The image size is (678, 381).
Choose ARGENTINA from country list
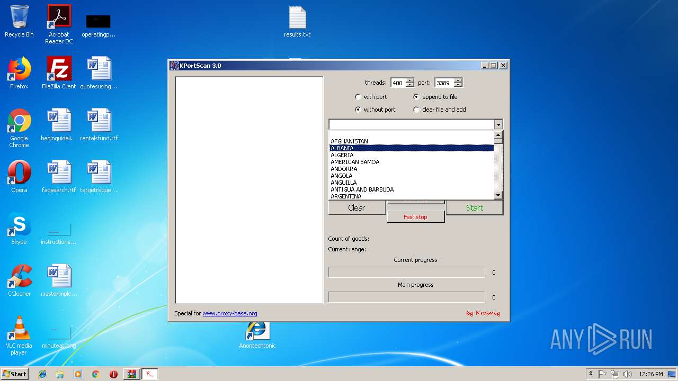[412, 196]
